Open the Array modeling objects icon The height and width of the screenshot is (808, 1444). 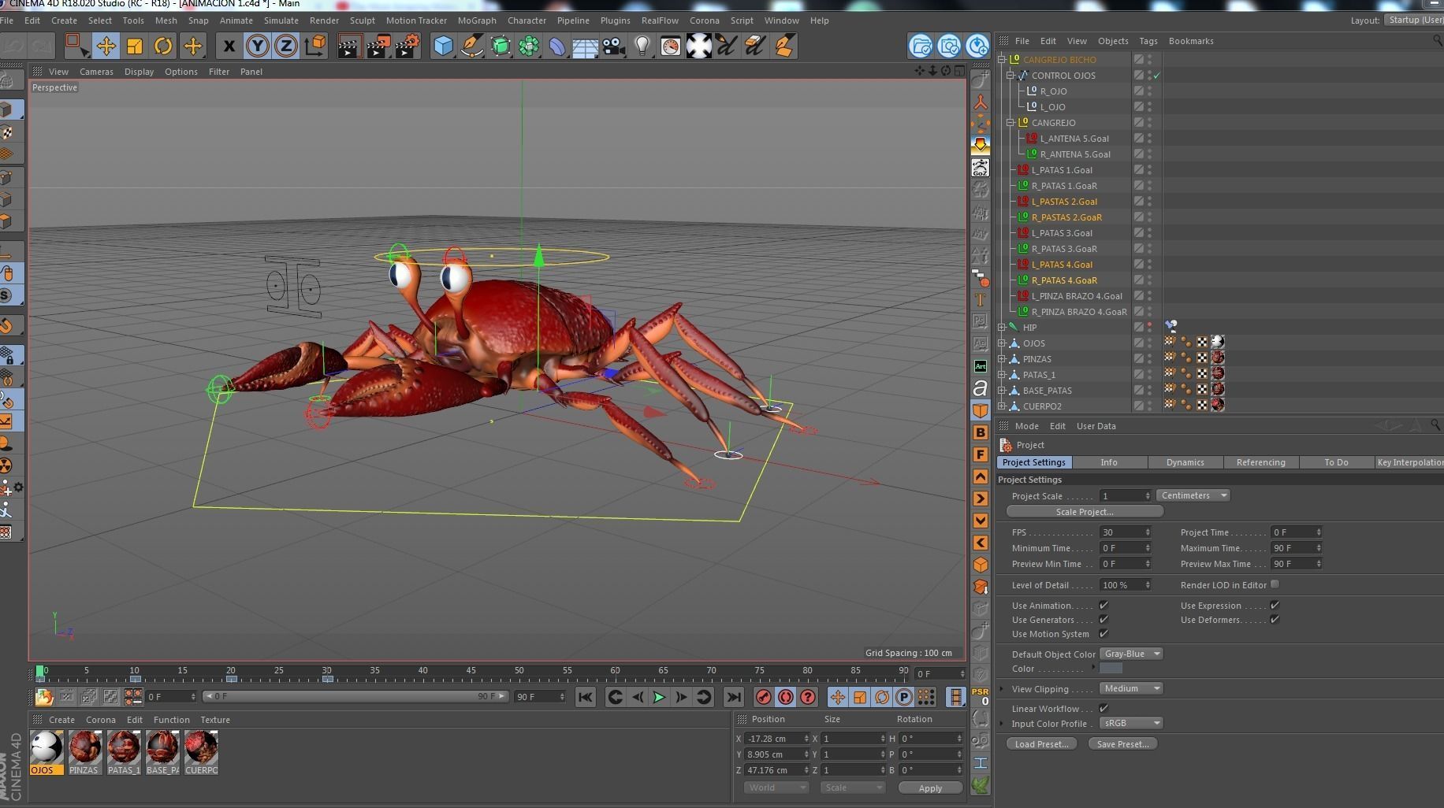[x=528, y=46]
